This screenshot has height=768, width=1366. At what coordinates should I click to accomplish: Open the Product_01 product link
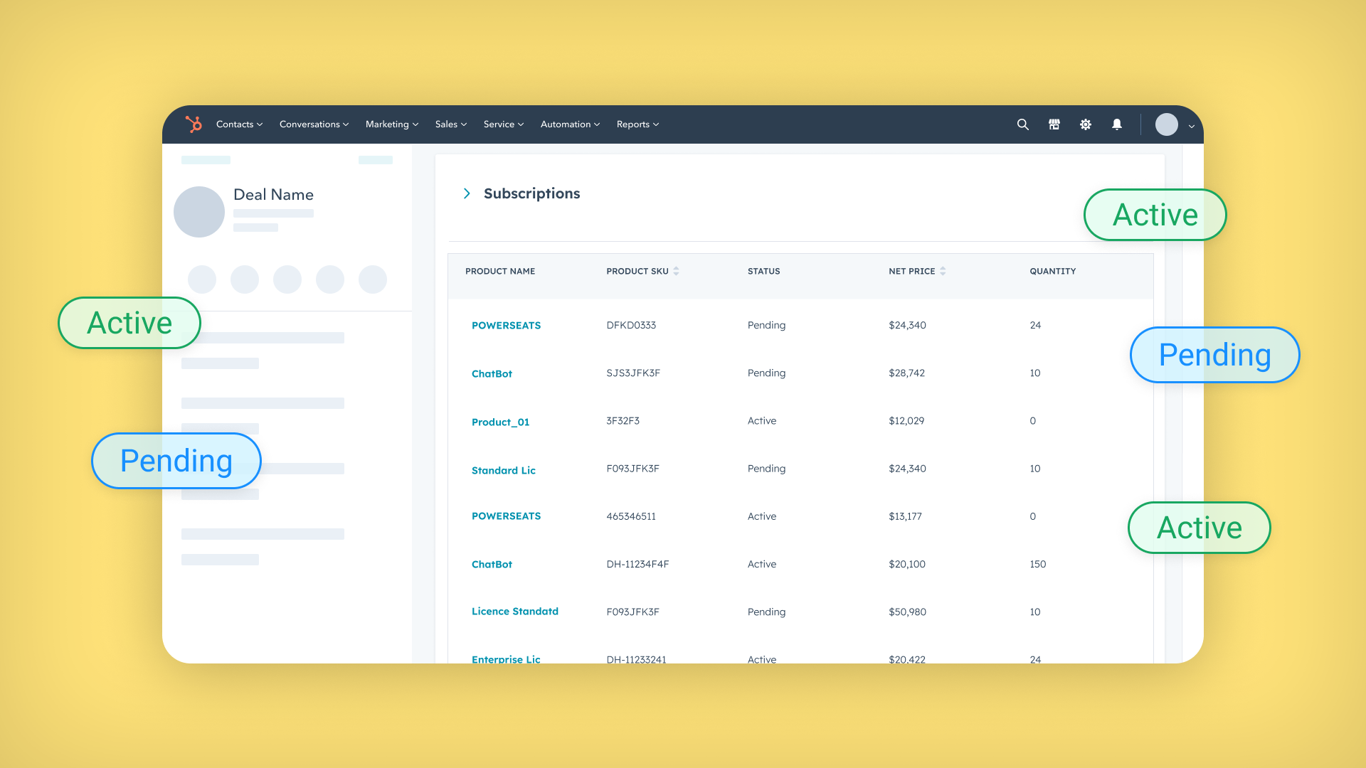click(x=500, y=422)
